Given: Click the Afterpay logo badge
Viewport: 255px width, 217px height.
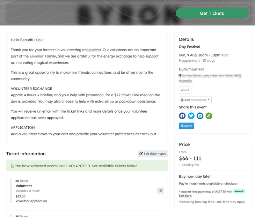Looking at the screenshot, I should (x=239, y=191).
